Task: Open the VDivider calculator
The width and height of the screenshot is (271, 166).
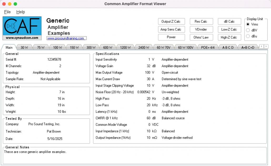Action: [x=201, y=29]
